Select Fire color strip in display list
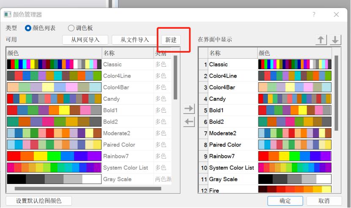This screenshot has height=208, width=351. tap(295, 189)
